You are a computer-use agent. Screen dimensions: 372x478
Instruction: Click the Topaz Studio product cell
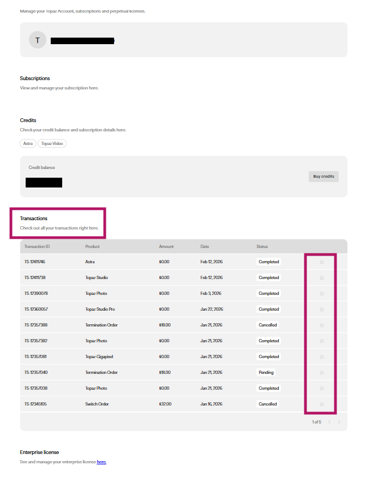[x=97, y=278]
